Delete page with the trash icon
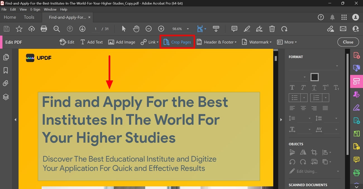Viewport: 363px width, 189px height. pyautogui.click(x=272, y=29)
